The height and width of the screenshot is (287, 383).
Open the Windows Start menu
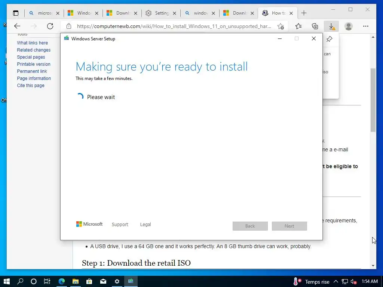7,281
